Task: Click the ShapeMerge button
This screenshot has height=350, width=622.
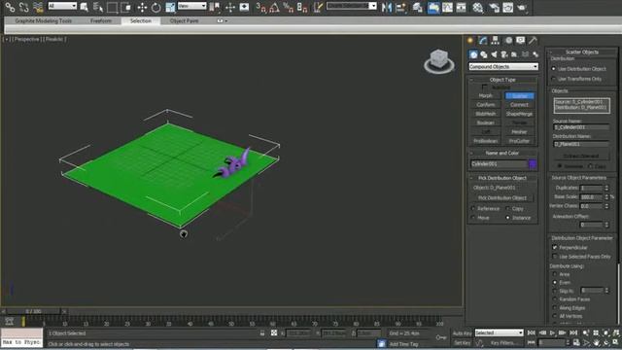Action: [x=519, y=114]
